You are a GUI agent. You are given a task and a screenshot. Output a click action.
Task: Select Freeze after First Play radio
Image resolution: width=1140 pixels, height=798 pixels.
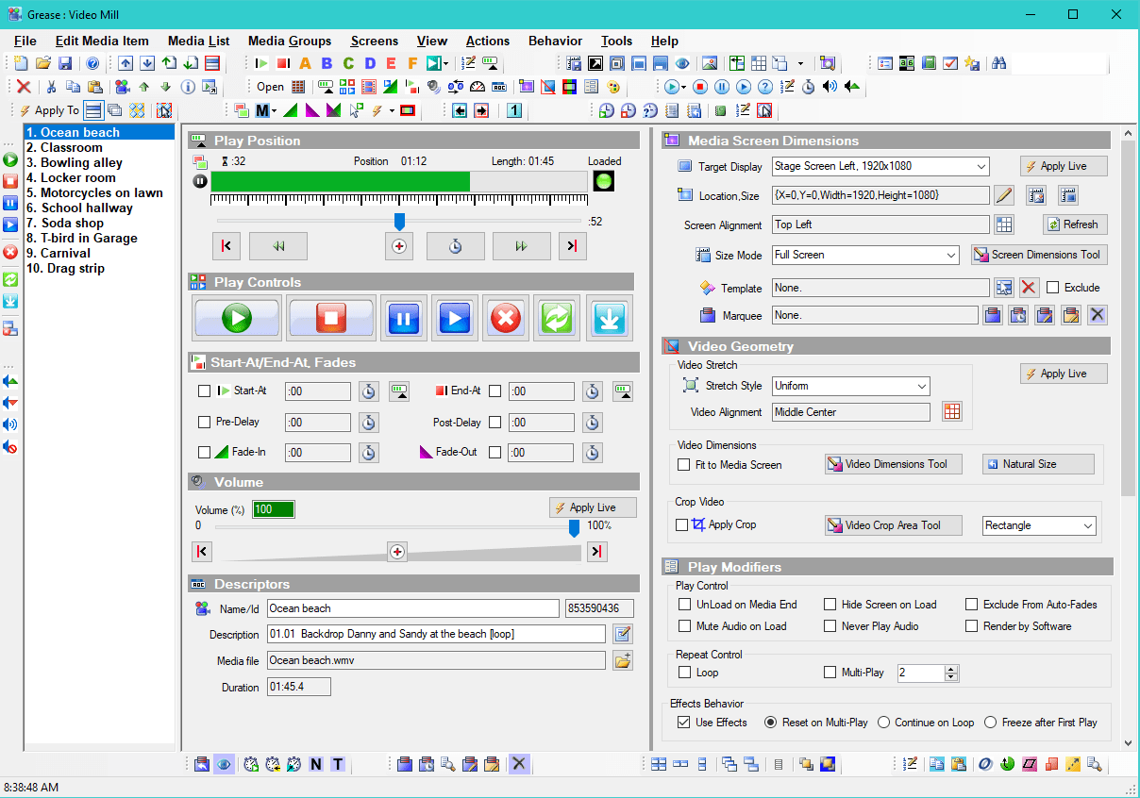tap(991, 723)
